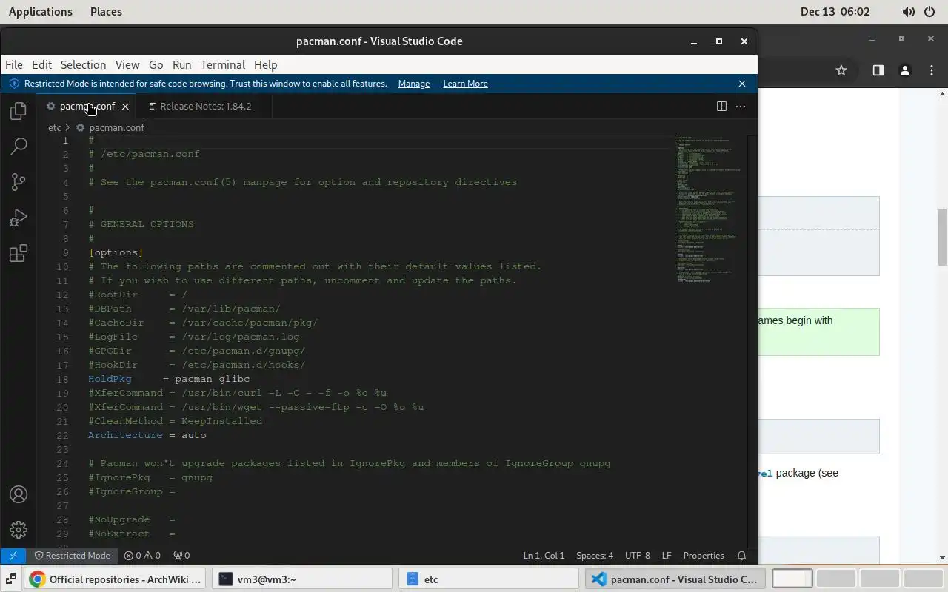Click the browser page vertical scrollbar
Screen dimensions: 948x592
[x=942, y=237]
